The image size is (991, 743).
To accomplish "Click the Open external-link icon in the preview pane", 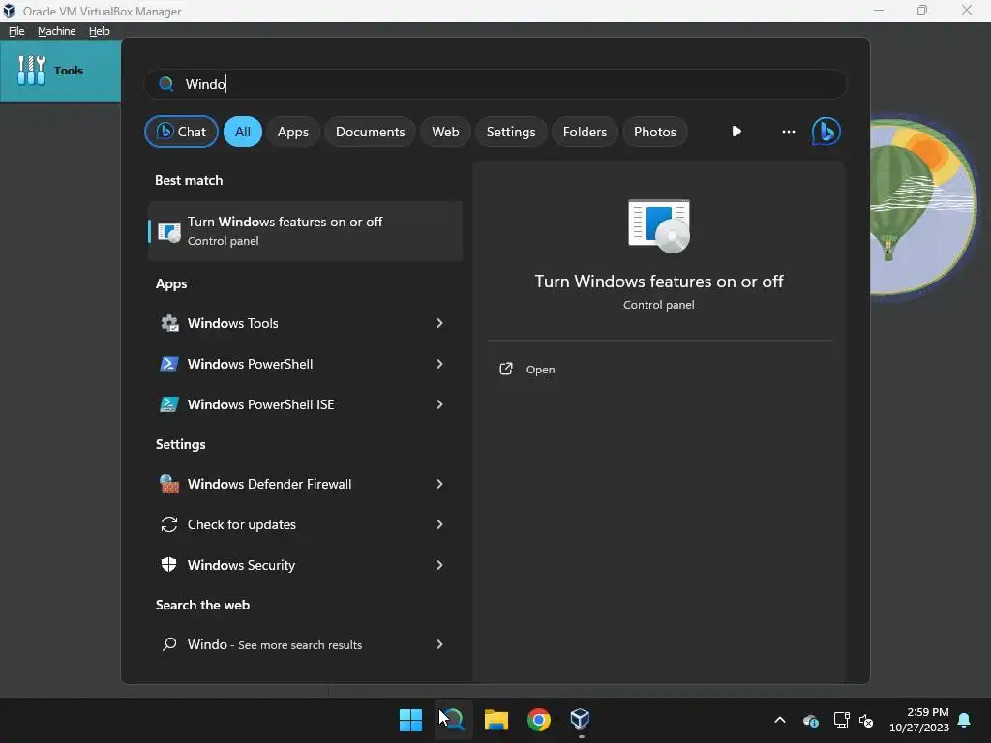I will click(x=506, y=369).
